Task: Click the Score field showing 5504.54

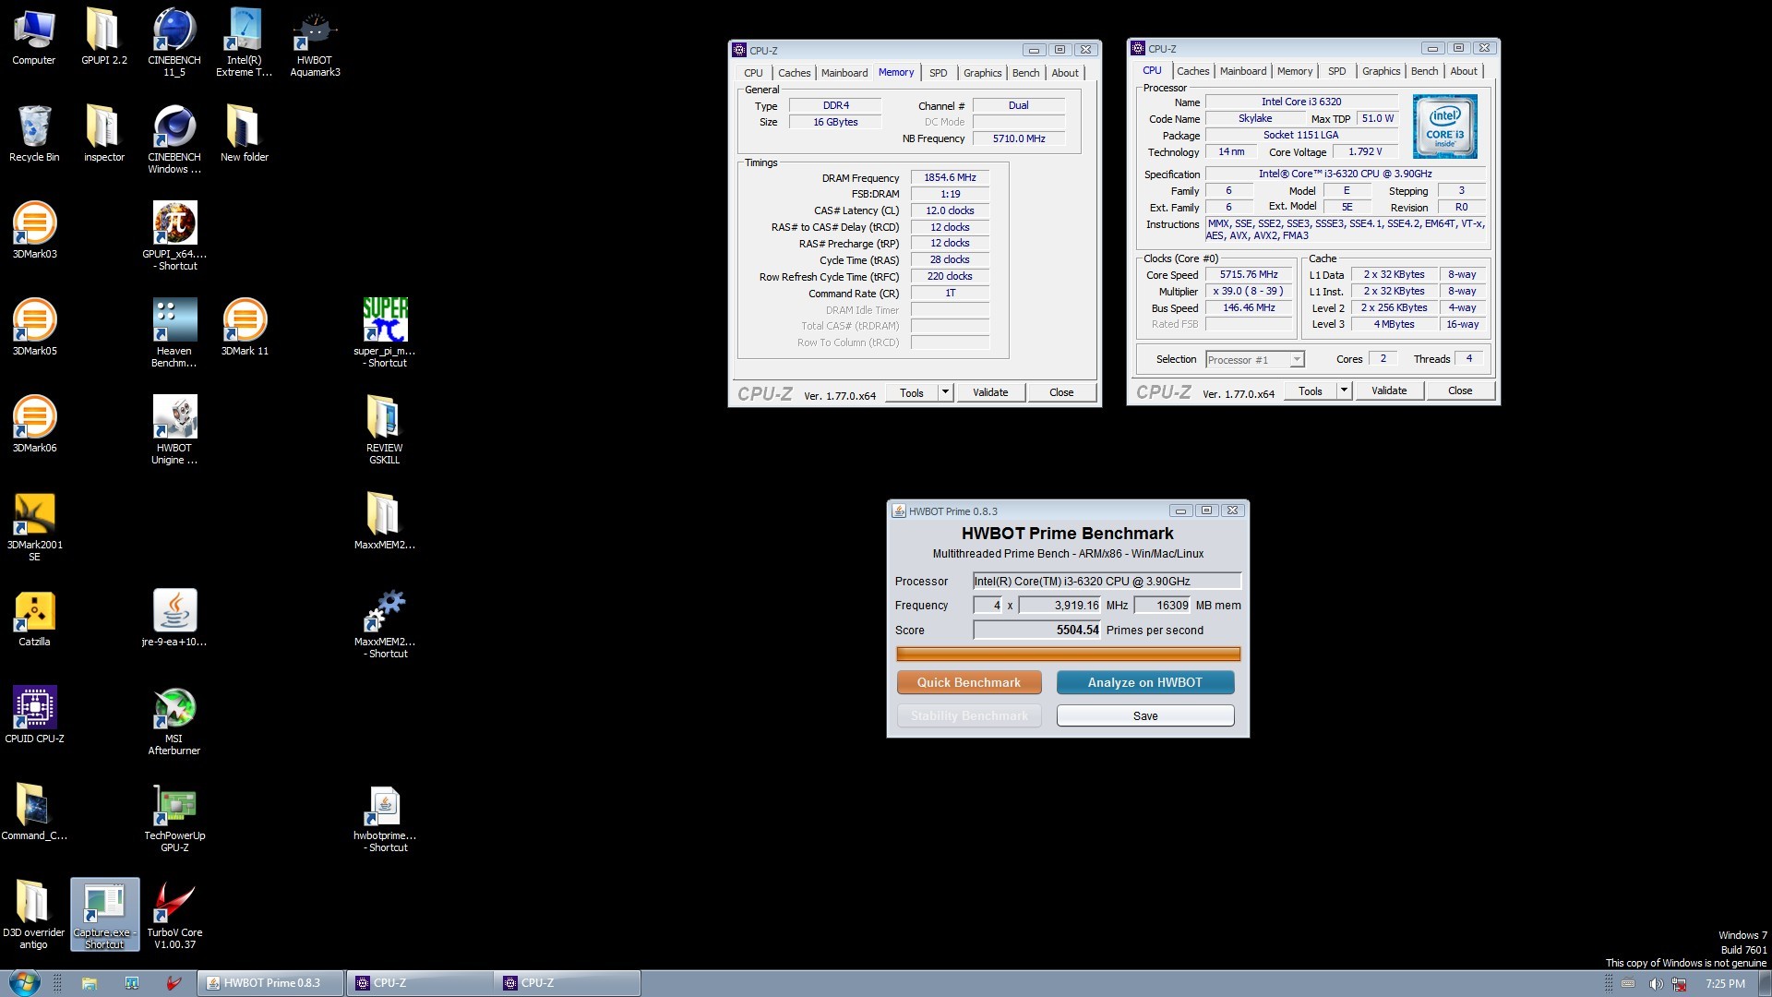Action: (1037, 630)
